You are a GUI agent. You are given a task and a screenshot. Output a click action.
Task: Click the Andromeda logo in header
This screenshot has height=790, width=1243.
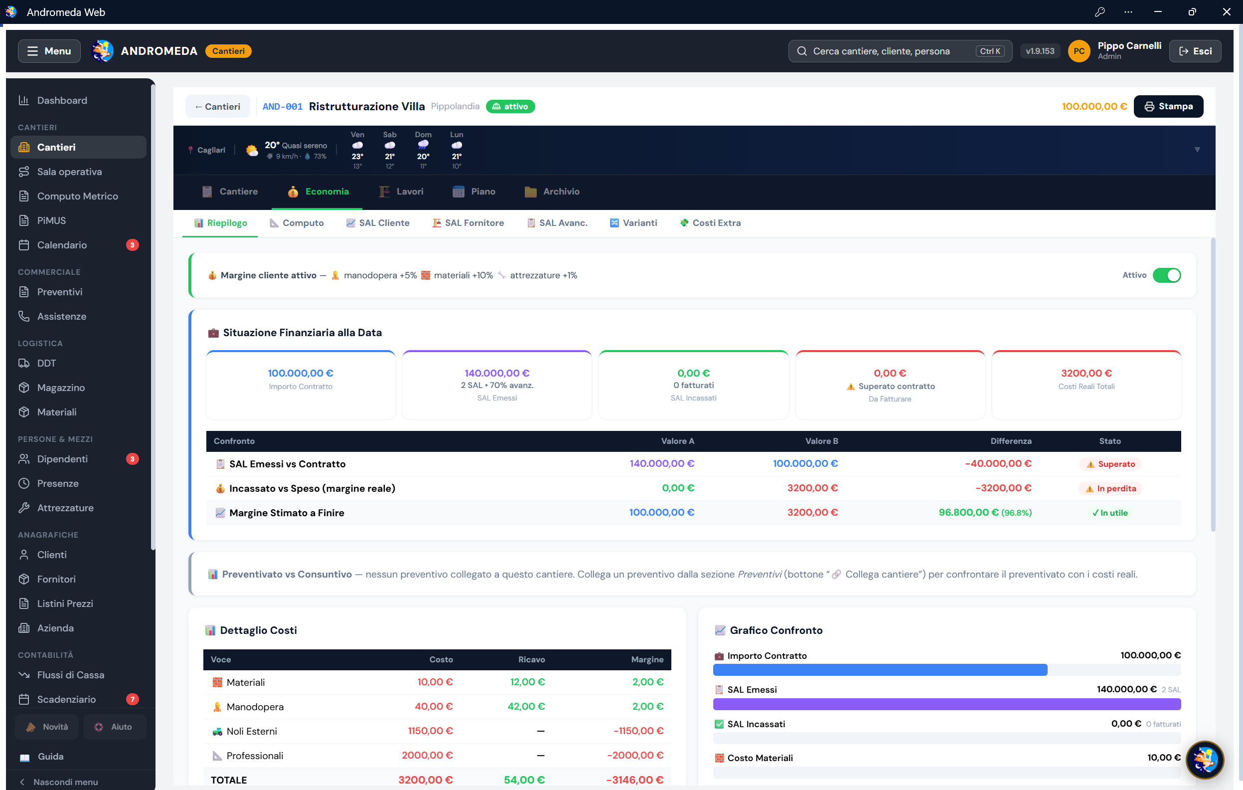(102, 51)
